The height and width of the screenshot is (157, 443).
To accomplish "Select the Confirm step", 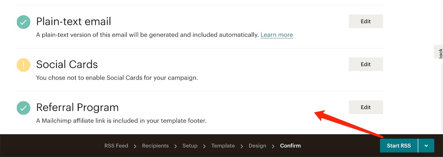I will point(290,146).
